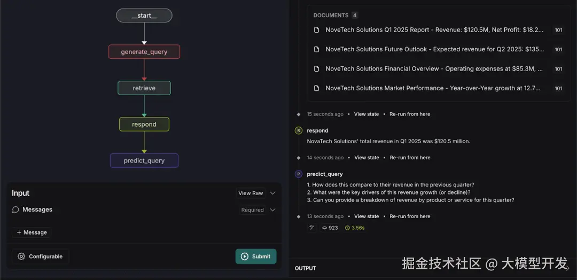
Task: Submit the input to run graph
Action: coord(256,256)
